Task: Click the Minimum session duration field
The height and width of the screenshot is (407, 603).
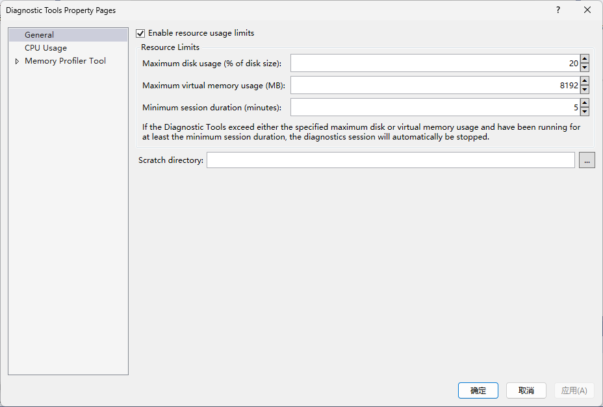Action: (x=434, y=108)
